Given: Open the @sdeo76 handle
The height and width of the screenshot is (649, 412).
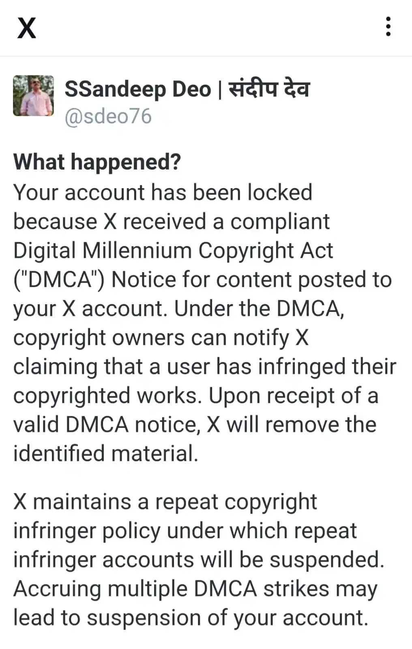Looking at the screenshot, I should coord(108,116).
